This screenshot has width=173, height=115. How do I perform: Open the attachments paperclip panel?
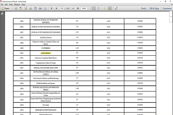[x=2, y=19]
